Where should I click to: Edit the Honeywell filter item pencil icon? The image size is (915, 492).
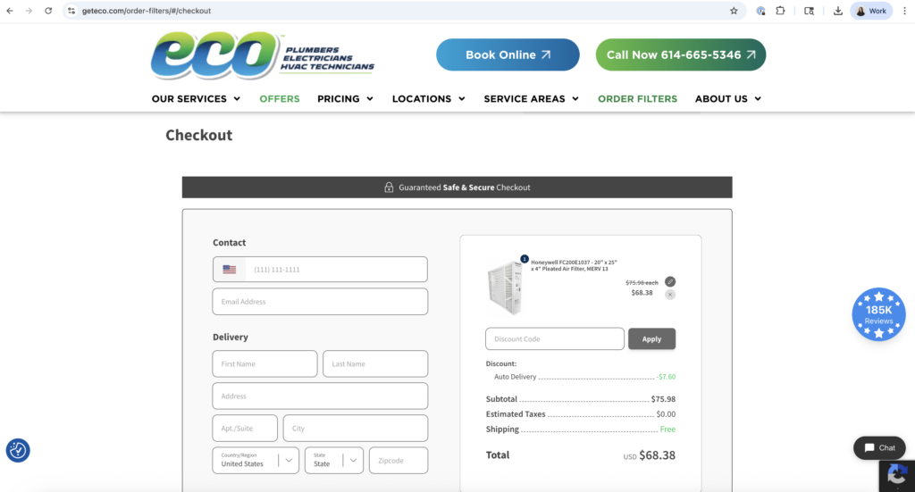[x=670, y=281]
